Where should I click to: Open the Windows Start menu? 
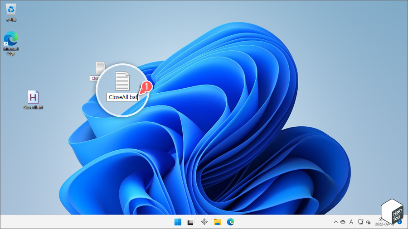178,222
